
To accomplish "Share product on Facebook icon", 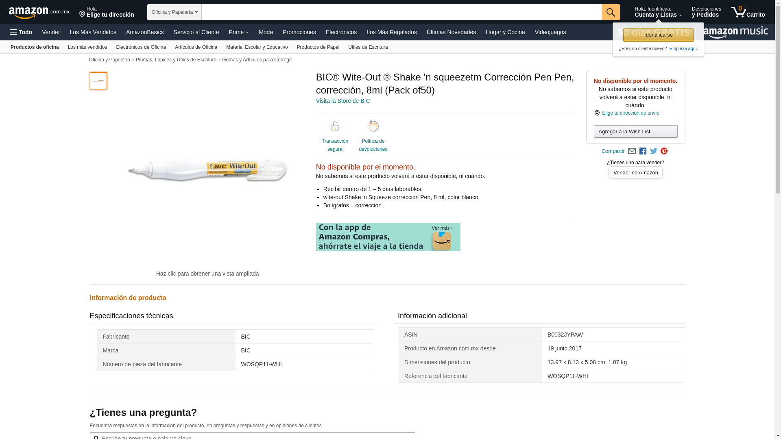I will 643,151.
